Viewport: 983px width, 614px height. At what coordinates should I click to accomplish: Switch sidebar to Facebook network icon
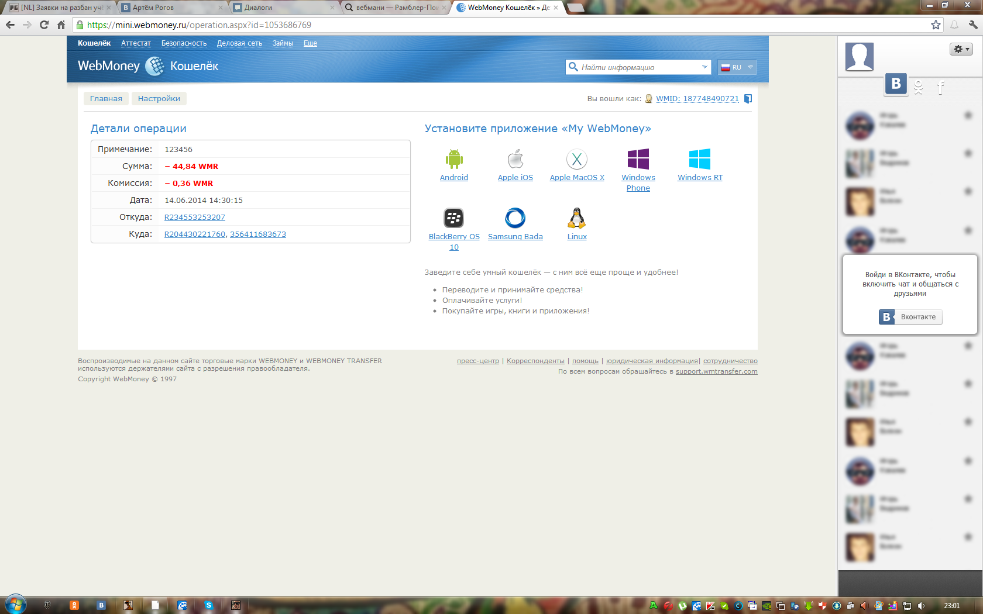pyautogui.click(x=940, y=88)
